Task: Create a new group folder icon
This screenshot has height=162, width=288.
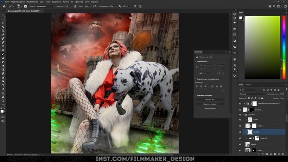Action: (275, 154)
